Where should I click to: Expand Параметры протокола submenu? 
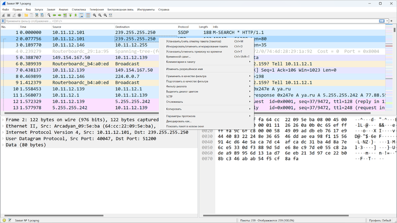pyautogui.click(x=206, y=116)
